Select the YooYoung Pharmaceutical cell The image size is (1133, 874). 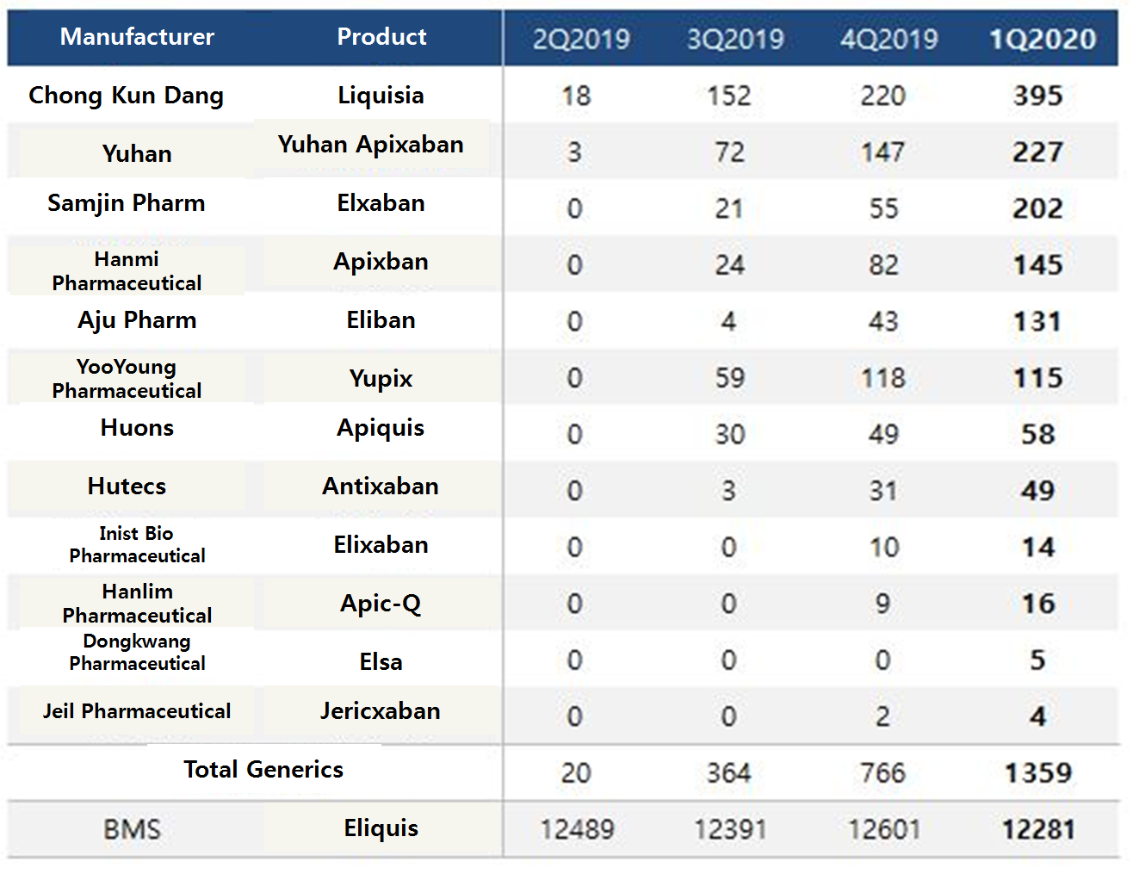pos(127,379)
